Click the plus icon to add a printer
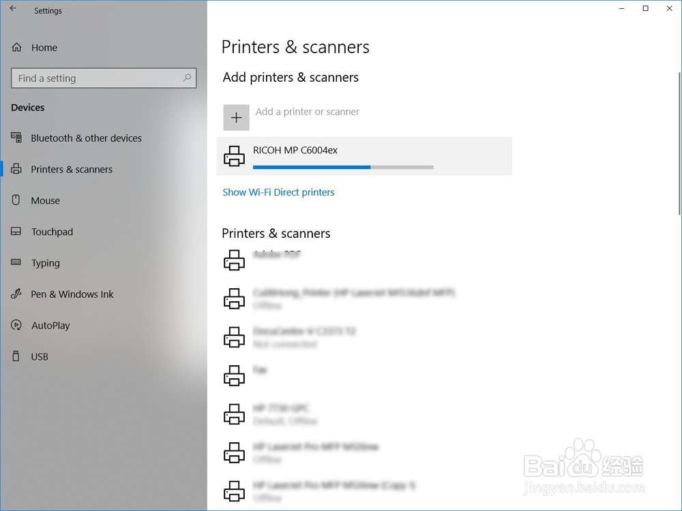 pyautogui.click(x=236, y=117)
